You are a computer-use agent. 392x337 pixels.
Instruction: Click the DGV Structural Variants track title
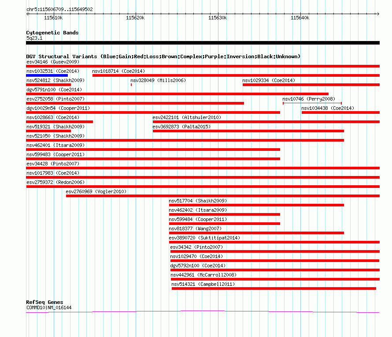(163, 56)
